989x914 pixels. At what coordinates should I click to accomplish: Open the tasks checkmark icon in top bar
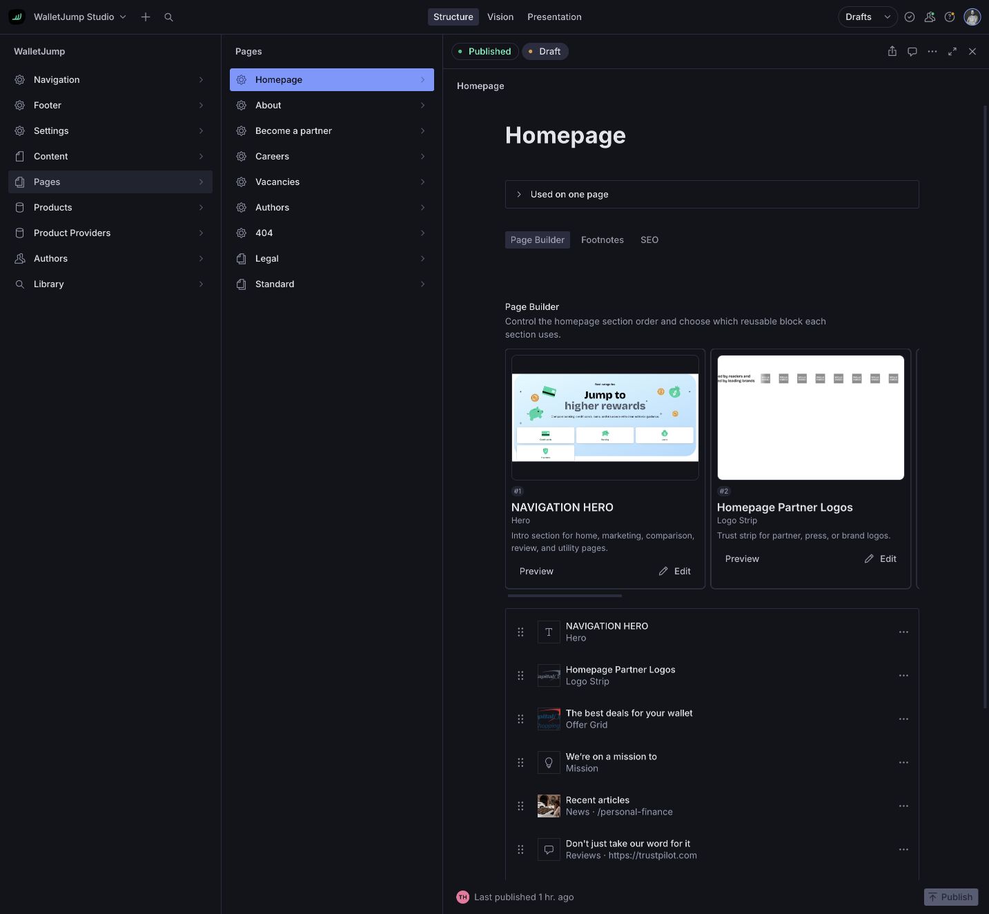[x=910, y=17]
